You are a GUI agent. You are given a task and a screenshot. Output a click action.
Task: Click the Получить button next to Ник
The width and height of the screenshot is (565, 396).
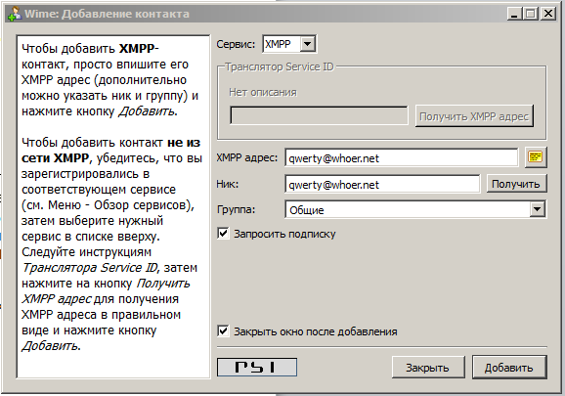tap(516, 184)
